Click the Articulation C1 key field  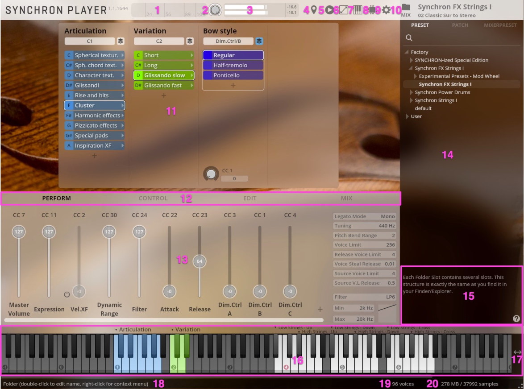pyautogui.click(x=90, y=41)
